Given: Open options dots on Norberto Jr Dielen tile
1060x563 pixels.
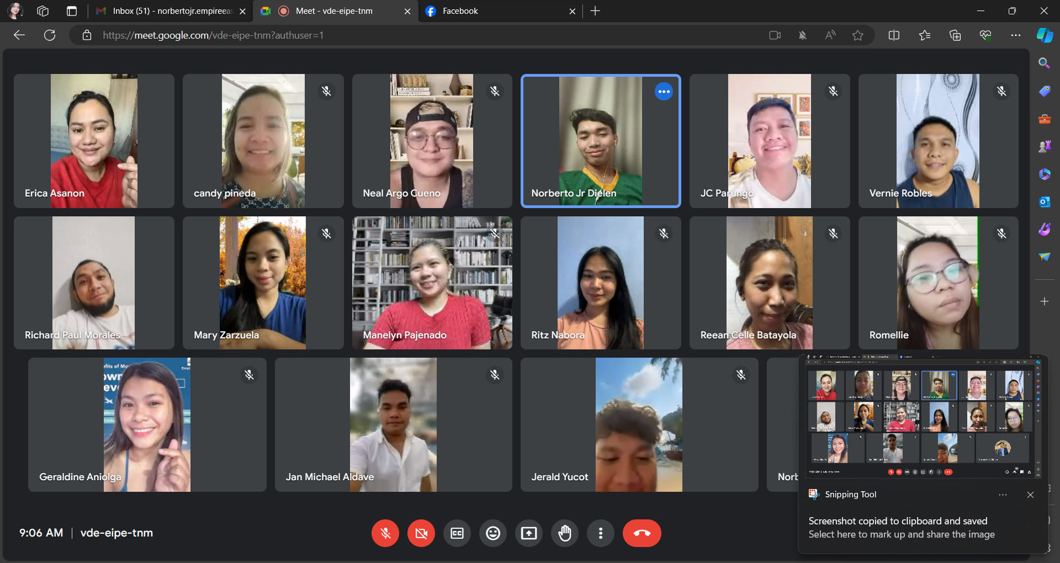Looking at the screenshot, I should tap(664, 92).
